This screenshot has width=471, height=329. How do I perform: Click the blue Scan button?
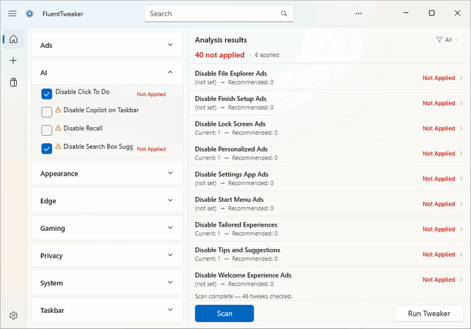point(224,314)
